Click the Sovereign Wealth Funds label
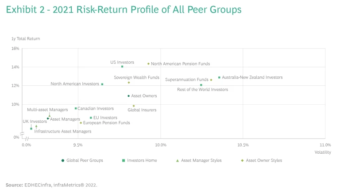Image resolution: width=340 pixels, height=193 pixels. pyautogui.click(x=136, y=77)
